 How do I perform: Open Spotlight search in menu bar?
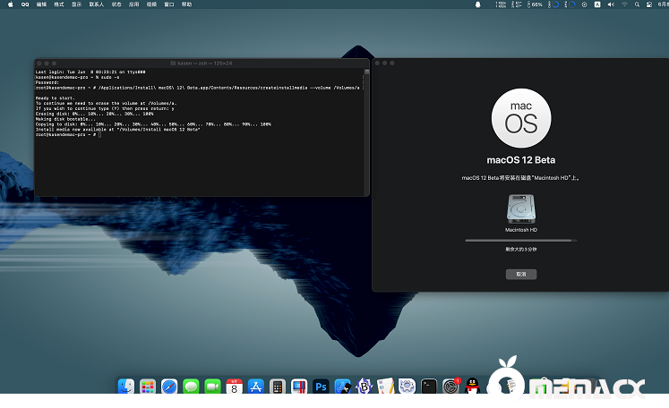pyautogui.click(x=637, y=4)
